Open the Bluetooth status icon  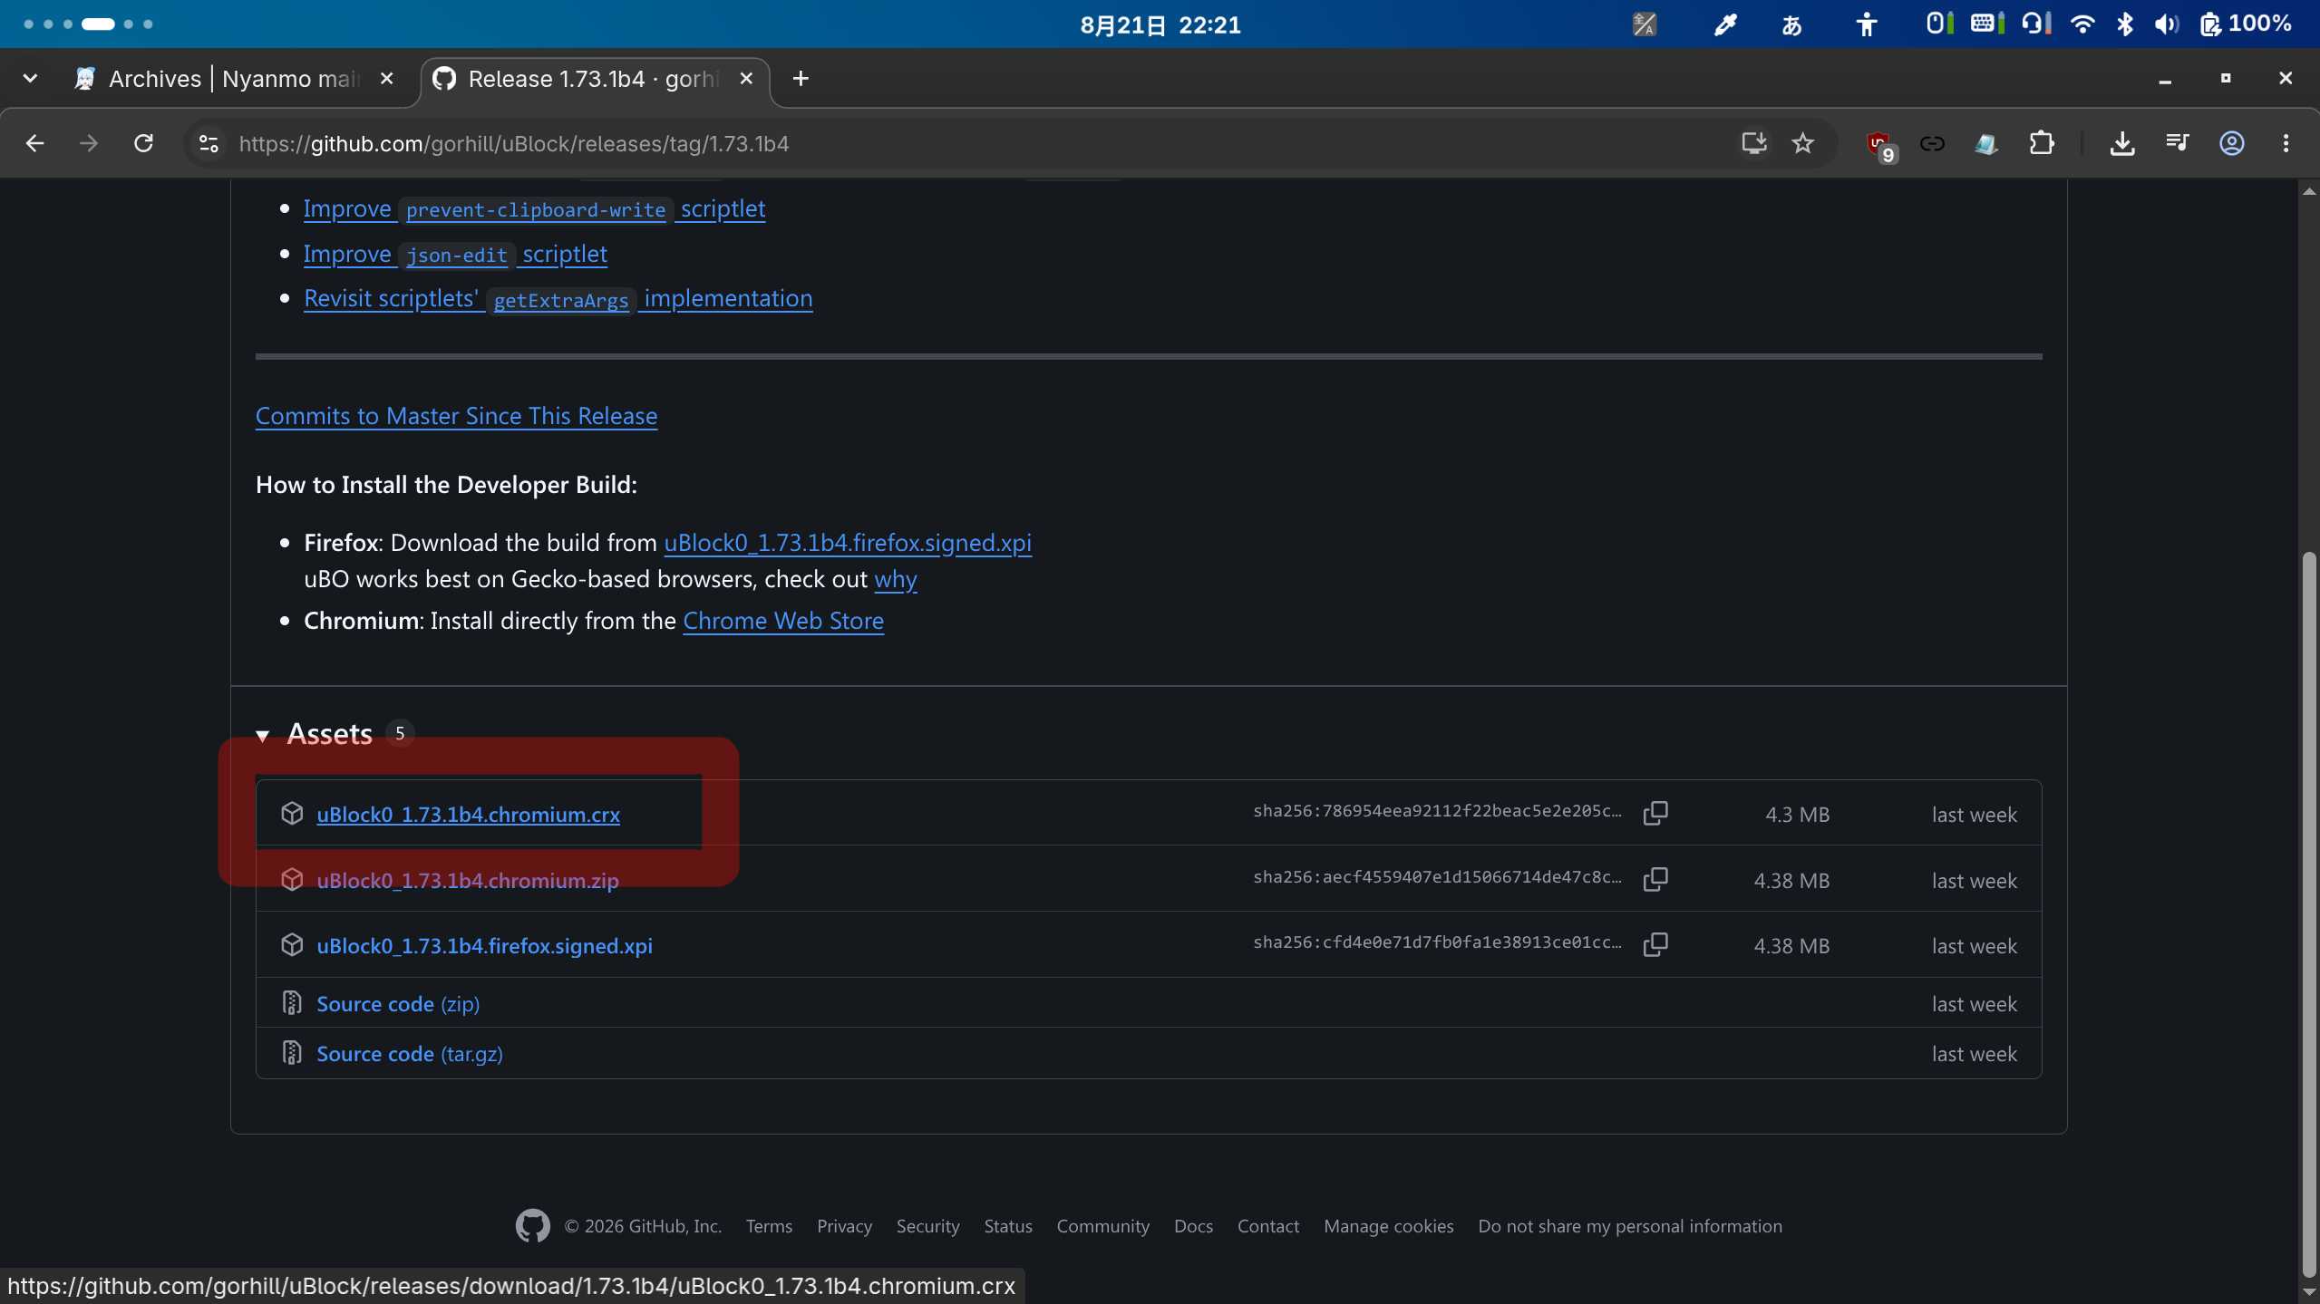point(2124,24)
